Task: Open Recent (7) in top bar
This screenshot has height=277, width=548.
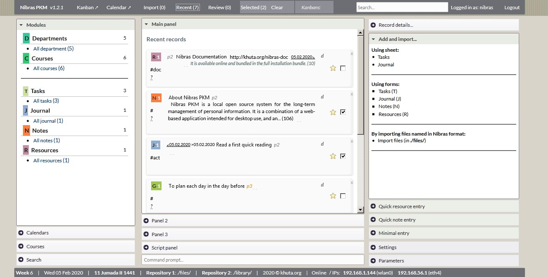Action: point(188,8)
